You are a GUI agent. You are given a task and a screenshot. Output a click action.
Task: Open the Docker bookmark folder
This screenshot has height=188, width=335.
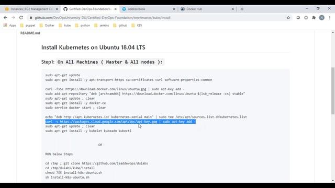click(x=47, y=26)
